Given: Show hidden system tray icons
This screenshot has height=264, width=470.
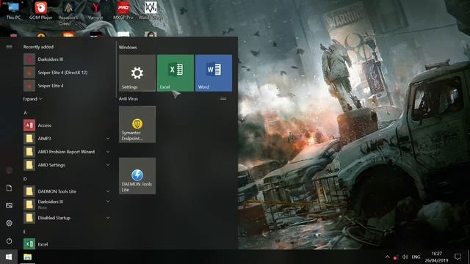Looking at the screenshot, I should tap(387, 257).
